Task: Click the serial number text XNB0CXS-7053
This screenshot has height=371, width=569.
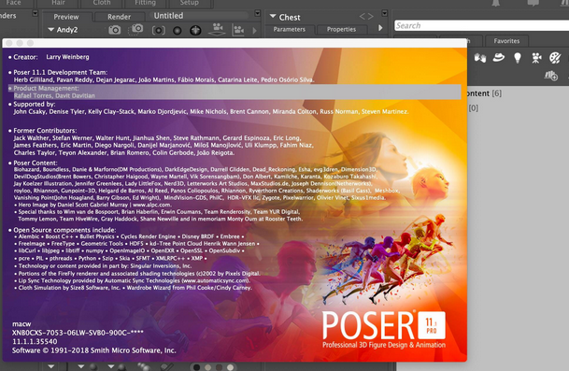Action: (78, 333)
